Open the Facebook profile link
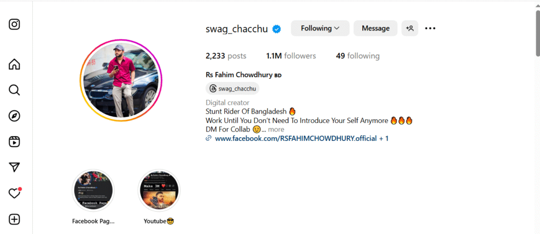This screenshot has width=540, height=234. click(297, 138)
